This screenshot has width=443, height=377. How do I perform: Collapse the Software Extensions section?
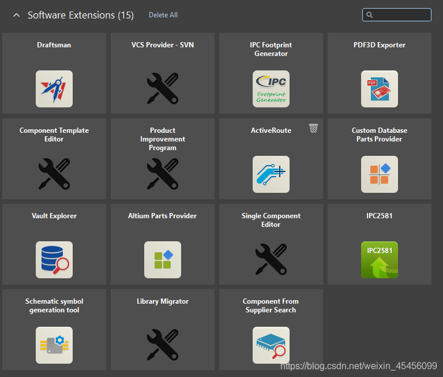tap(16, 15)
